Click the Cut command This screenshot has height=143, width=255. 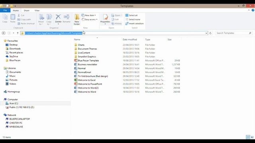coord(21,15)
